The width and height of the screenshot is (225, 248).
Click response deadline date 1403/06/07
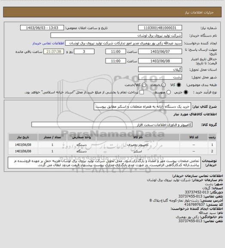point(160,52)
